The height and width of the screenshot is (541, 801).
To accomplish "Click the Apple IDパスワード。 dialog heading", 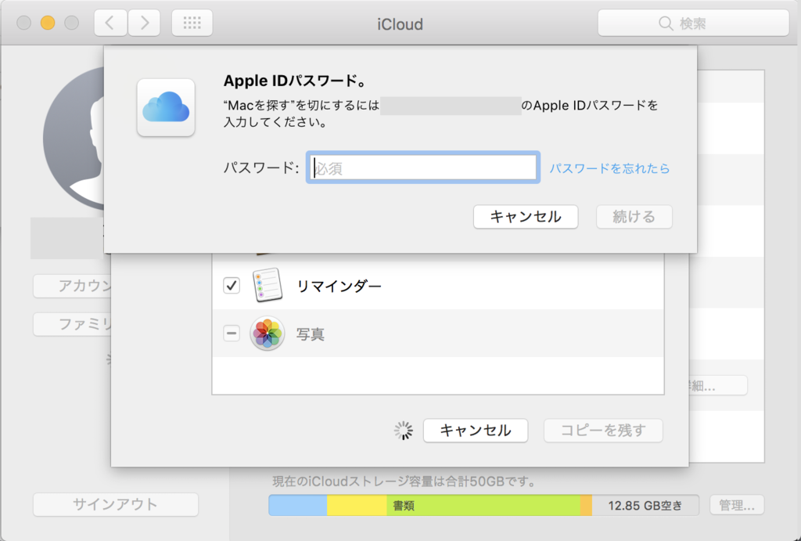I will click(295, 81).
